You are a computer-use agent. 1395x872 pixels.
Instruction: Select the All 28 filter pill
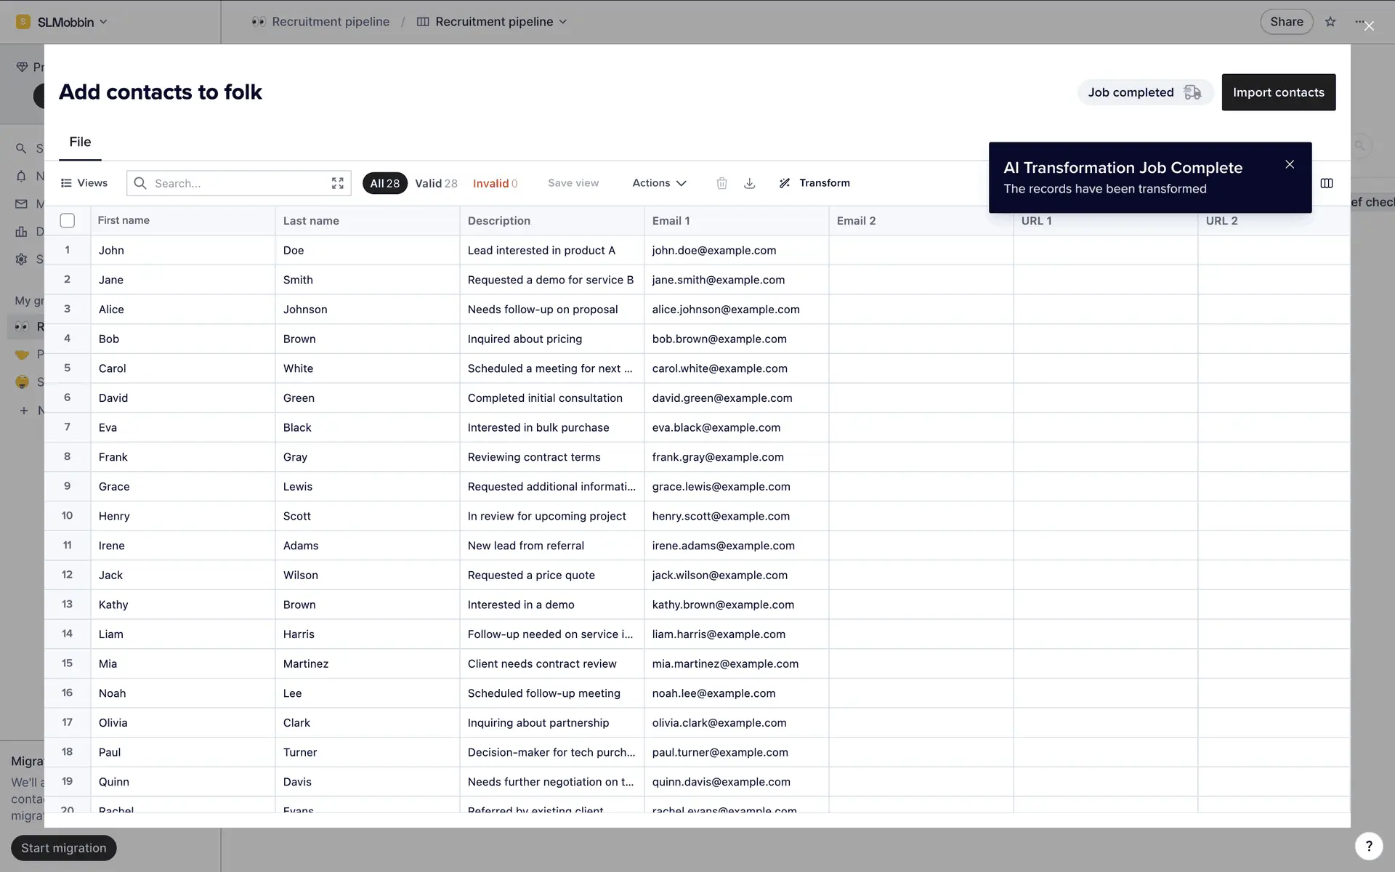tap(384, 183)
